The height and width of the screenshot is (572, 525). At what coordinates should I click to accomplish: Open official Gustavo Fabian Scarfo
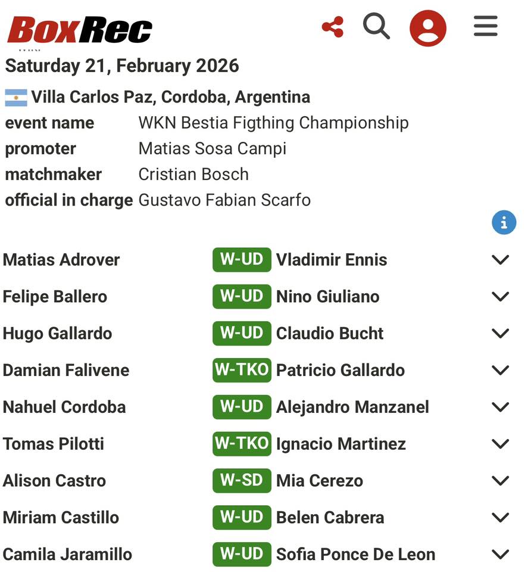224,200
